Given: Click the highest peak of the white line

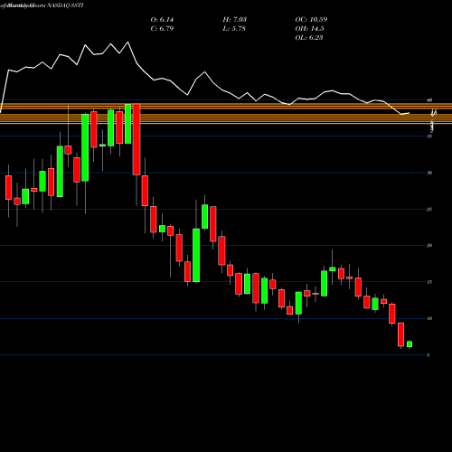Looking at the screenshot, I should click(x=128, y=42).
